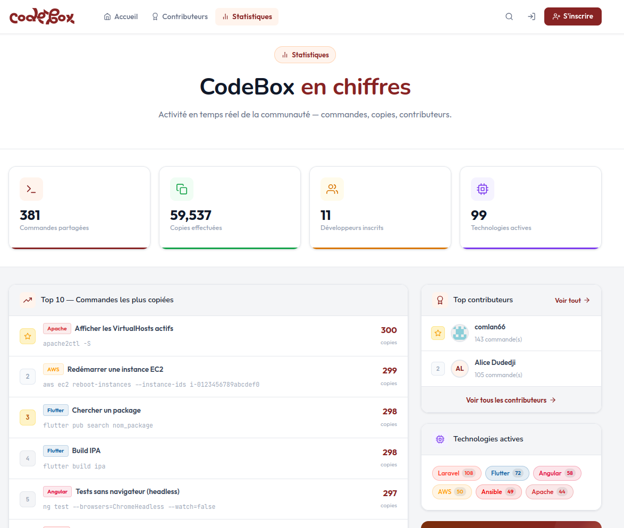Click the star rank badge next to comlan66

tap(438, 333)
